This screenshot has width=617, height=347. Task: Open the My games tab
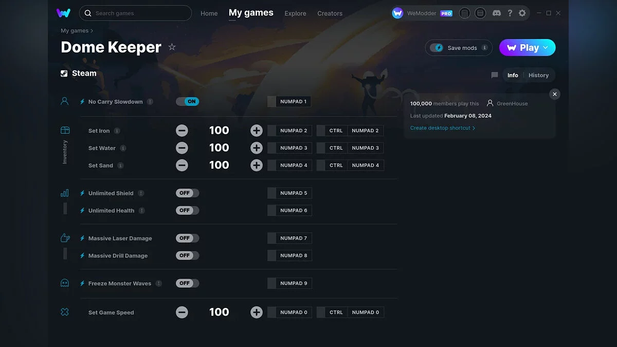[251, 13]
